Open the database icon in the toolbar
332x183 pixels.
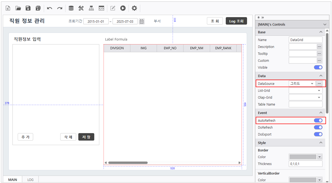[71, 8]
